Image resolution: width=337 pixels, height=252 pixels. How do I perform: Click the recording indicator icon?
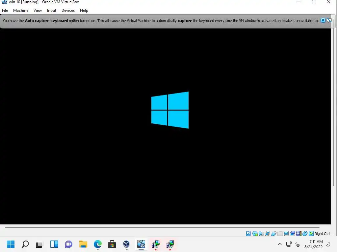[x=292, y=234]
